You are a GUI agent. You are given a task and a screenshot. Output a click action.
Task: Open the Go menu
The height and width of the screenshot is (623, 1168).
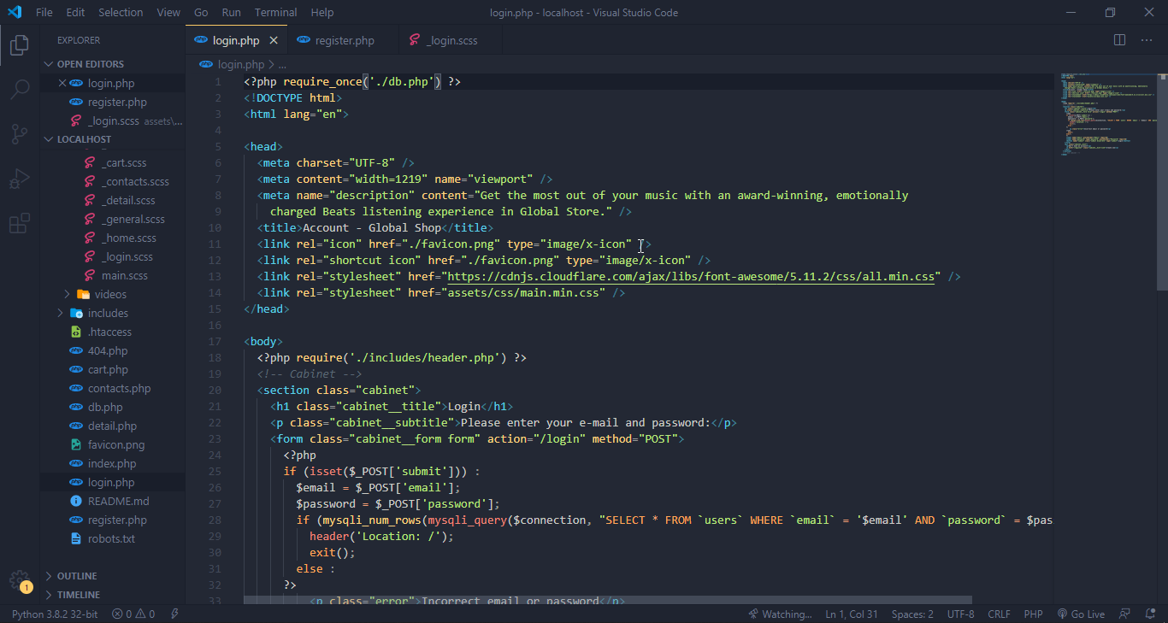[201, 12]
